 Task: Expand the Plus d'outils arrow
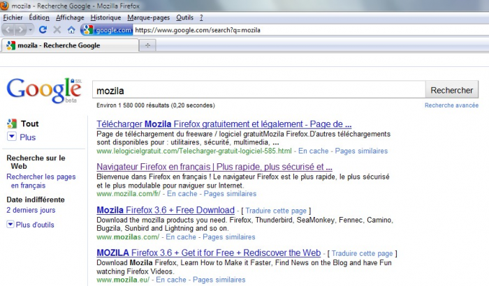(10, 225)
